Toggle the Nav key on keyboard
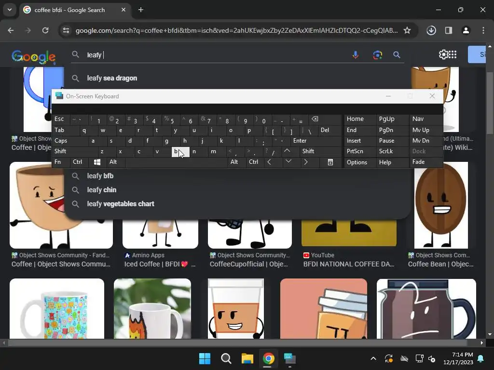The height and width of the screenshot is (370, 494). click(x=426, y=119)
